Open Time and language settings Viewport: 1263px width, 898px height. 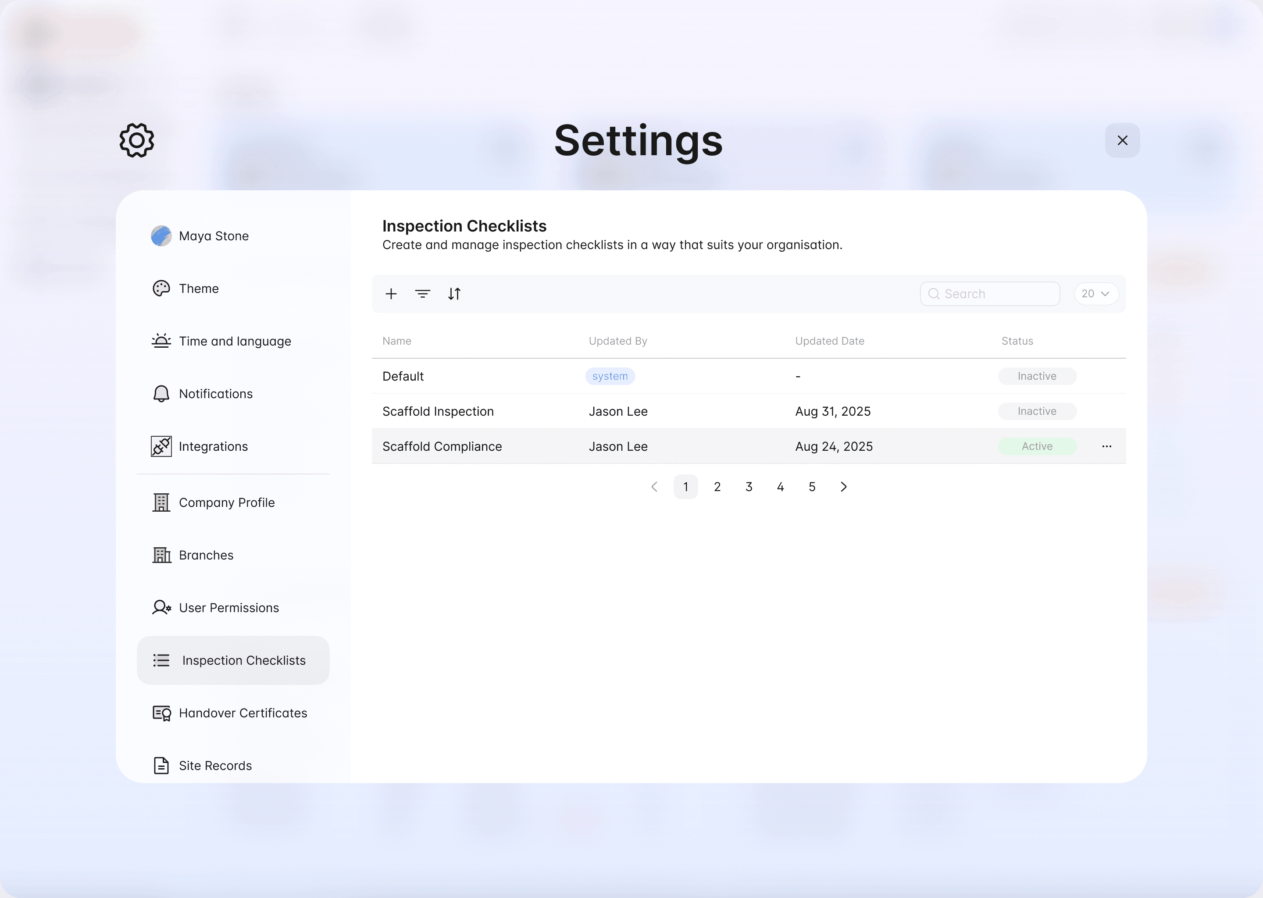pyautogui.click(x=233, y=341)
